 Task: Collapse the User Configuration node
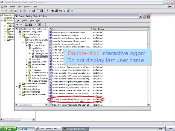pos(17,86)
